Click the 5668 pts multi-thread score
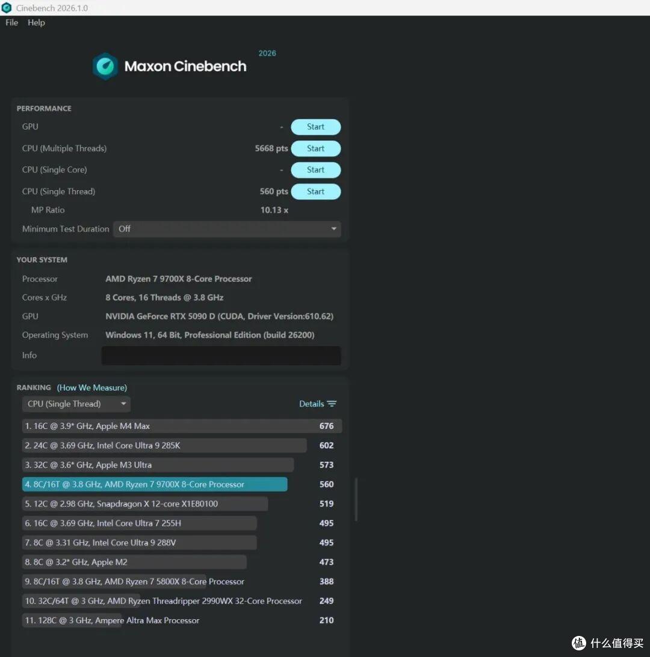Viewport: 650px width, 657px height. (x=271, y=149)
